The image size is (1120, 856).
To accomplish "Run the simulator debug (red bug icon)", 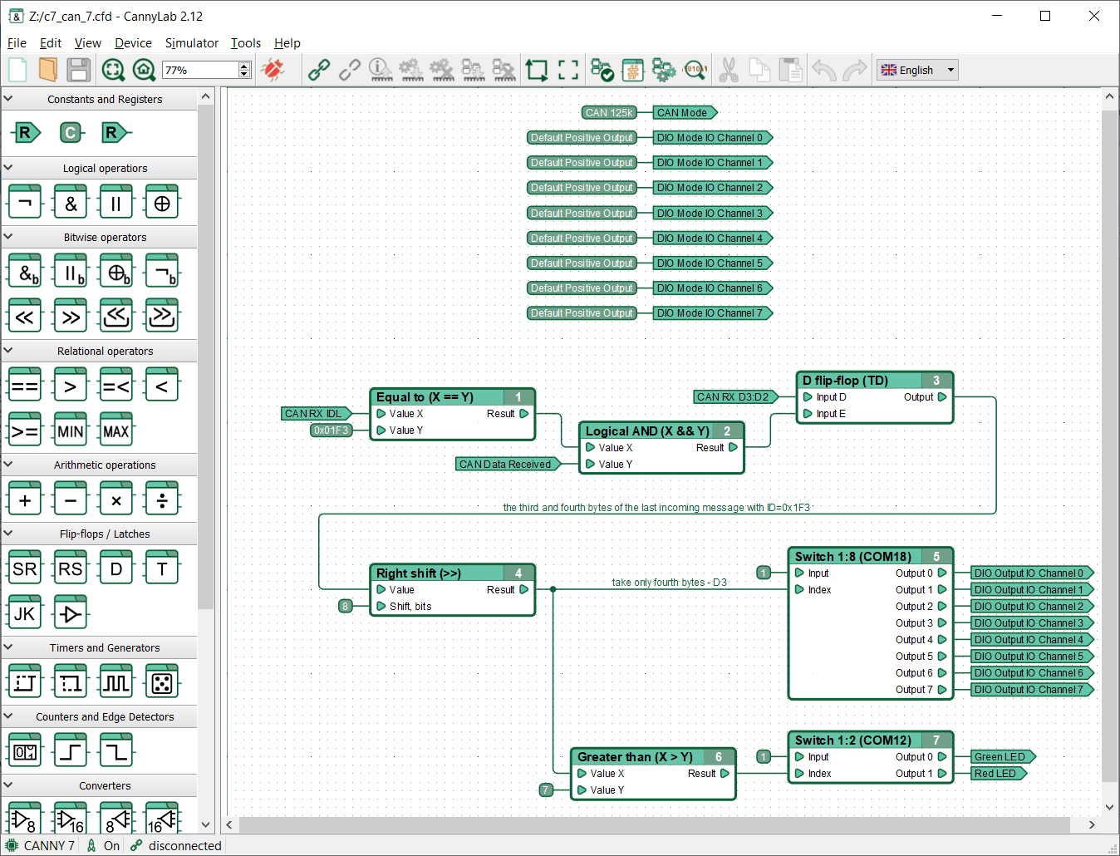I will [x=274, y=70].
